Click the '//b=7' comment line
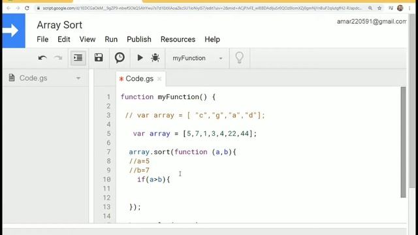This screenshot has height=235, width=418. coord(139,170)
